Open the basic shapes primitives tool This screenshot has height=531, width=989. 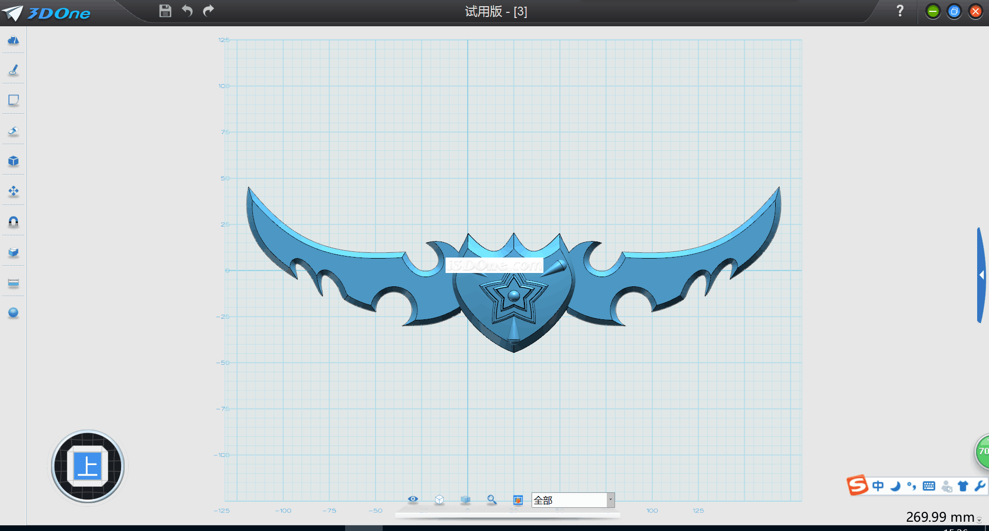[x=13, y=40]
